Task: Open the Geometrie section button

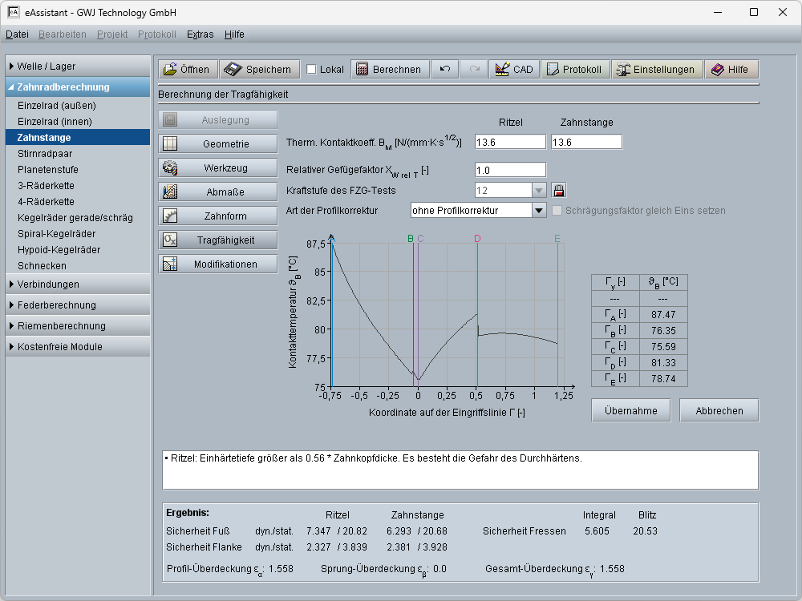Action: (x=217, y=144)
